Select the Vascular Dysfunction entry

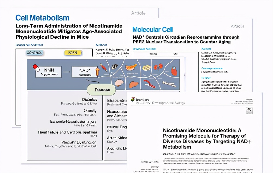pos(79,142)
